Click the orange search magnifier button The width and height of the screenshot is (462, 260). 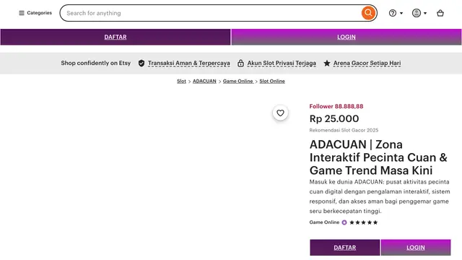pos(368,13)
